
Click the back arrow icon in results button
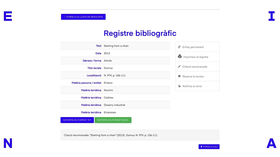point(64,17)
